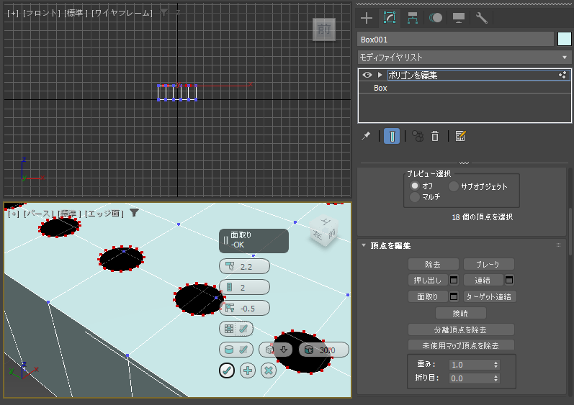Image resolution: width=574 pixels, height=405 pixels.
Task: Click the 折り目 value field 0.0
Action: pos(470,378)
